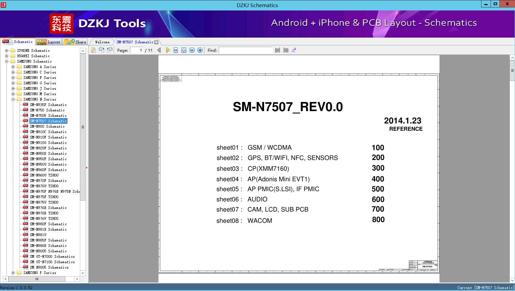Image resolution: width=515 pixels, height=291 pixels.
Task: Expand the SAMSUNG F Series node
Action: (x=13, y=78)
